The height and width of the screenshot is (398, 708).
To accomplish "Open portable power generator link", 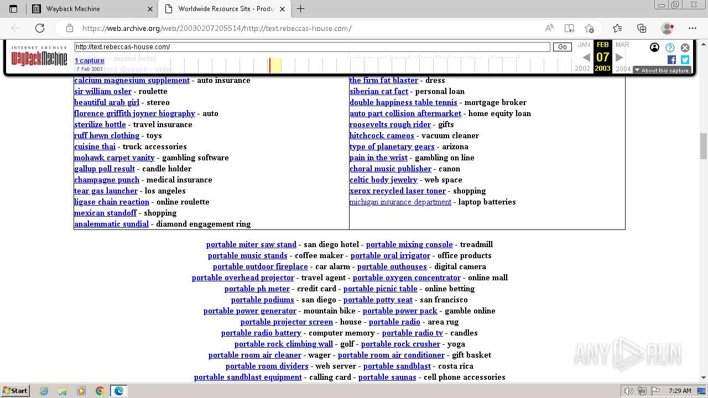I will pos(250,311).
